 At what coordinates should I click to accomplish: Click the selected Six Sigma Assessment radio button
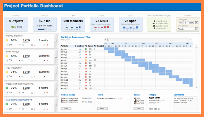[56, 105]
